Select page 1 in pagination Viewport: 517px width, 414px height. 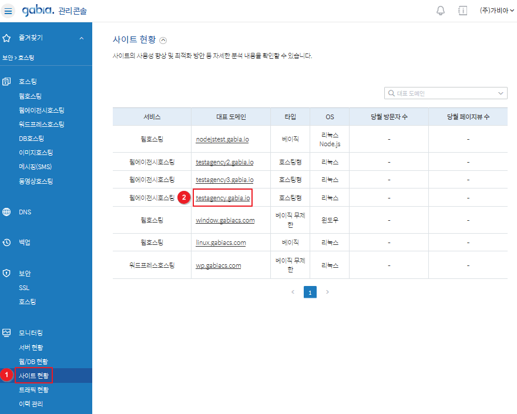310,292
